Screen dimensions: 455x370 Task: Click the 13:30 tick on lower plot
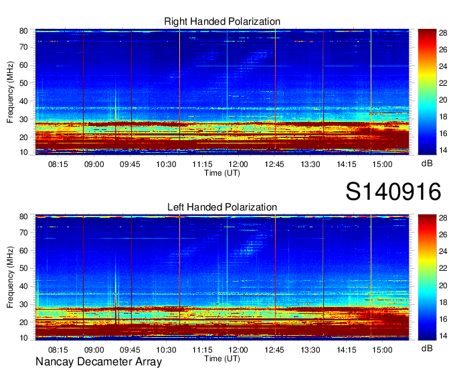click(x=310, y=350)
